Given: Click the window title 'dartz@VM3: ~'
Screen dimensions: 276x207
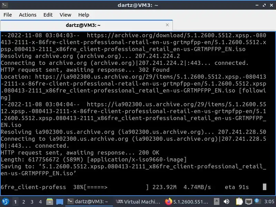Looking at the screenshot, I should click(x=138, y=5).
